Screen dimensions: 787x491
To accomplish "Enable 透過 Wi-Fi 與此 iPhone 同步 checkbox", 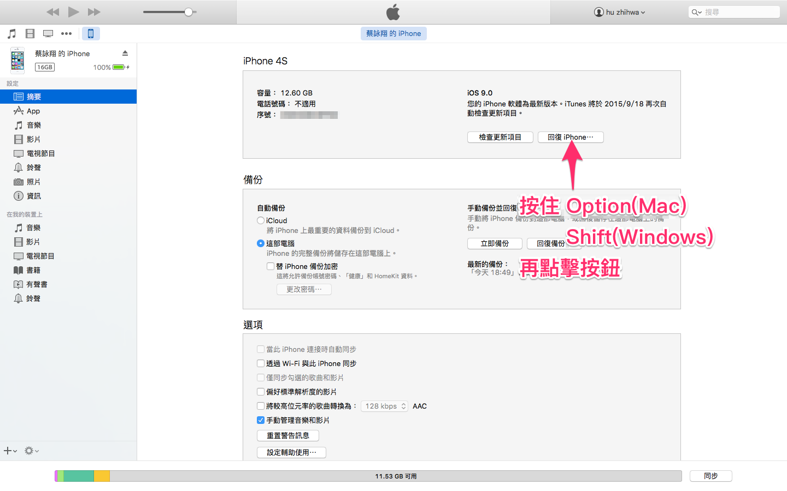I will point(261,363).
